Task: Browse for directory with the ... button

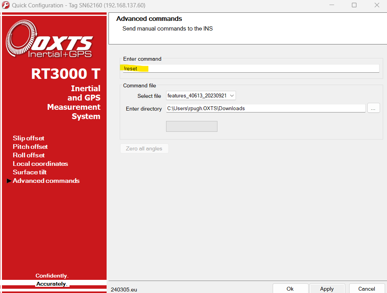Action: click(x=373, y=108)
